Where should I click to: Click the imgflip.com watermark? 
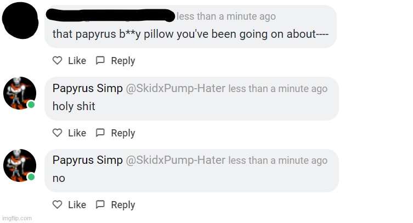pyautogui.click(x=16, y=218)
